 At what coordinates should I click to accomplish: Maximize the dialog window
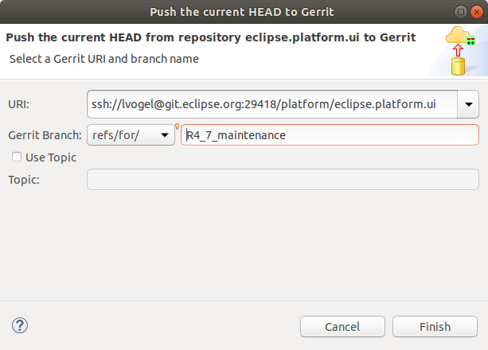[x=461, y=12]
